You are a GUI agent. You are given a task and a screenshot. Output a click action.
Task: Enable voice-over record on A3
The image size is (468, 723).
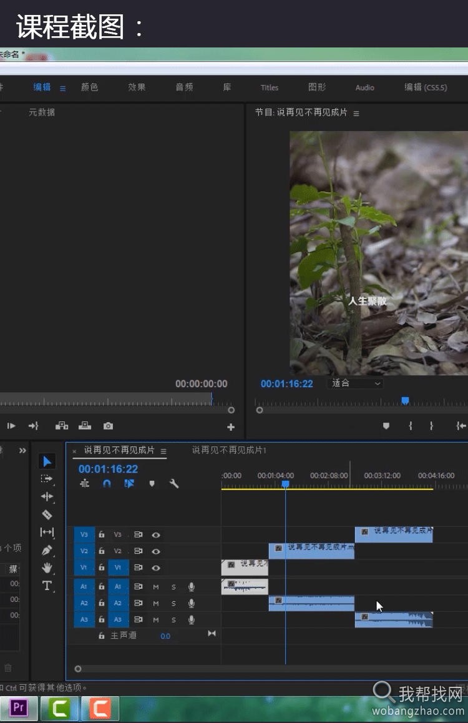point(191,620)
